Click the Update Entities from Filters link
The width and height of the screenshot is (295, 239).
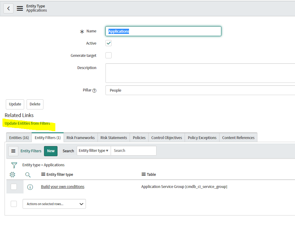pos(27,123)
